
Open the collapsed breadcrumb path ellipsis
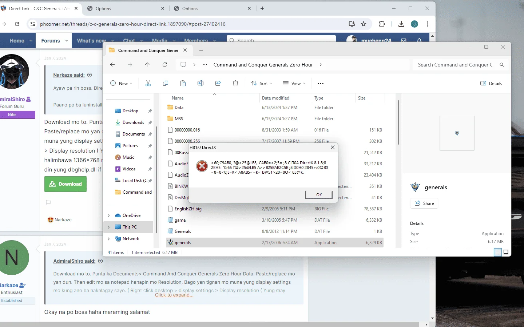click(x=205, y=65)
